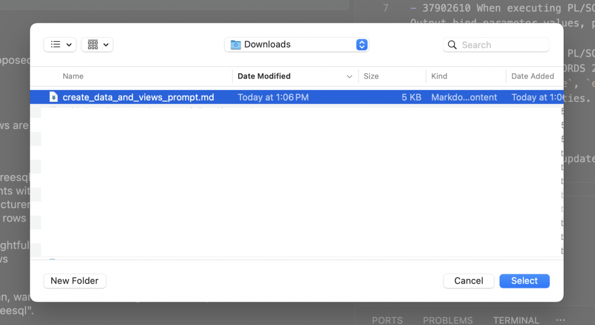
Task: Click the panel more-actions ellipsis
Action: tap(561, 320)
